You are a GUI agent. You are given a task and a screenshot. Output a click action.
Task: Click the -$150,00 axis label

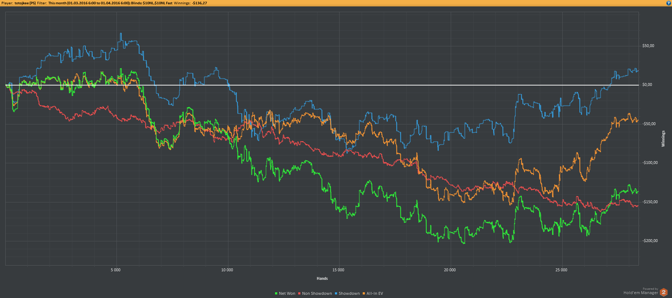[x=650, y=202]
